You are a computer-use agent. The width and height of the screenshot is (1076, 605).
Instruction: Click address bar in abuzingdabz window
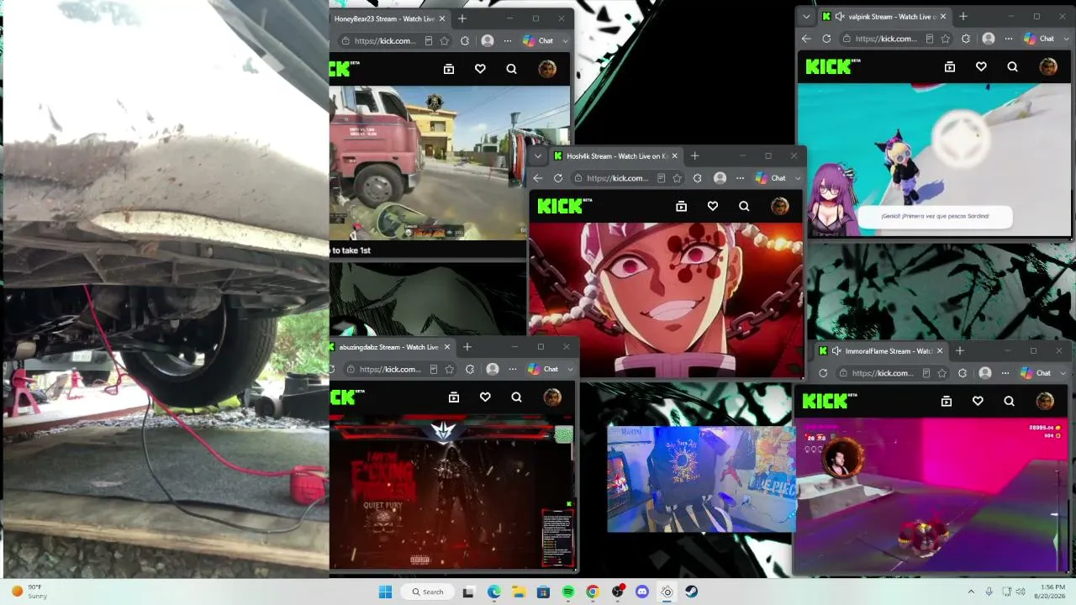tap(390, 369)
